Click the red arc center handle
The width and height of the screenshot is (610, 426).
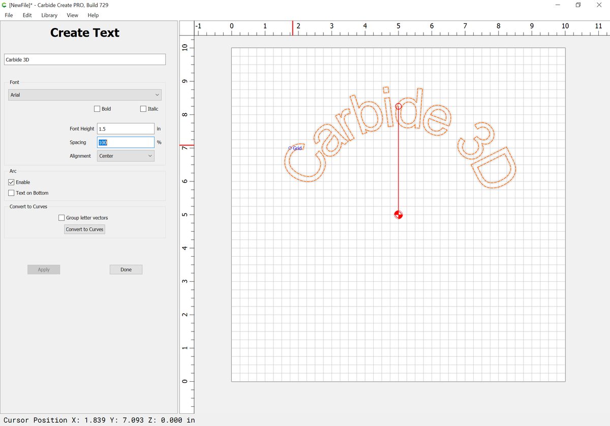point(399,215)
